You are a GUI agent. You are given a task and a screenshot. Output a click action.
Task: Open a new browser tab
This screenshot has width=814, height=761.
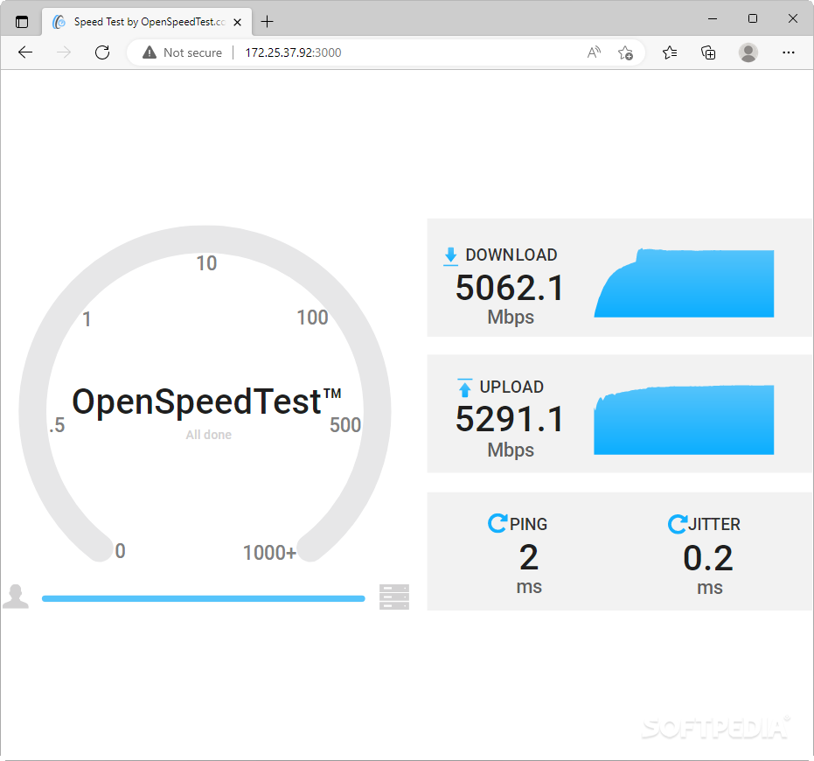coord(267,22)
